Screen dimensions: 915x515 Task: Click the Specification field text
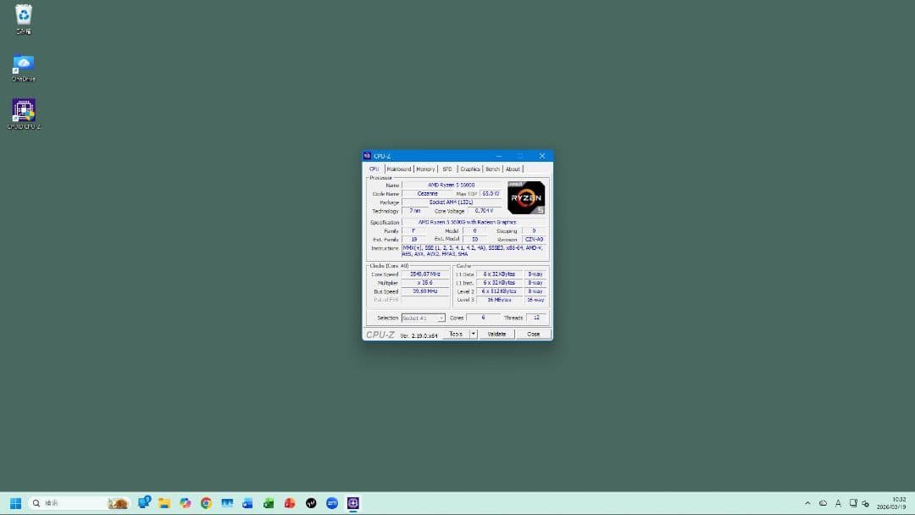[x=474, y=222]
